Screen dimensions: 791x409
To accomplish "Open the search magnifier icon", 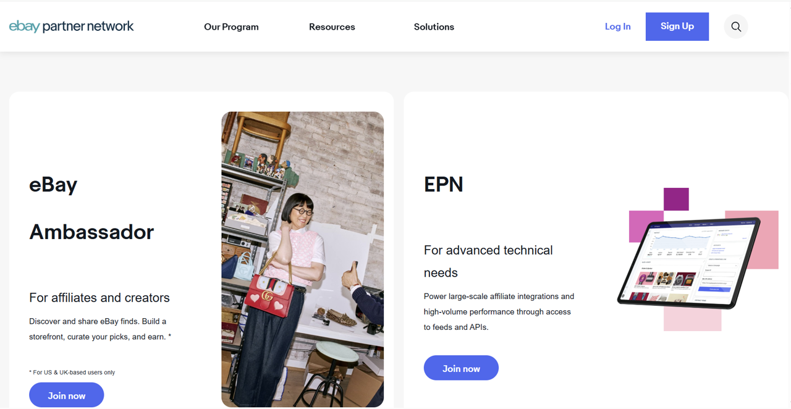I will pyautogui.click(x=735, y=27).
